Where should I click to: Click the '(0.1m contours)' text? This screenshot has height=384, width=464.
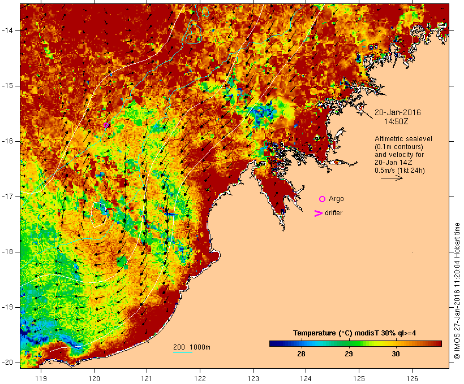click(399, 147)
